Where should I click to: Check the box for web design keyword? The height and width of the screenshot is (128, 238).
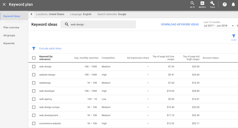tap(34, 67)
